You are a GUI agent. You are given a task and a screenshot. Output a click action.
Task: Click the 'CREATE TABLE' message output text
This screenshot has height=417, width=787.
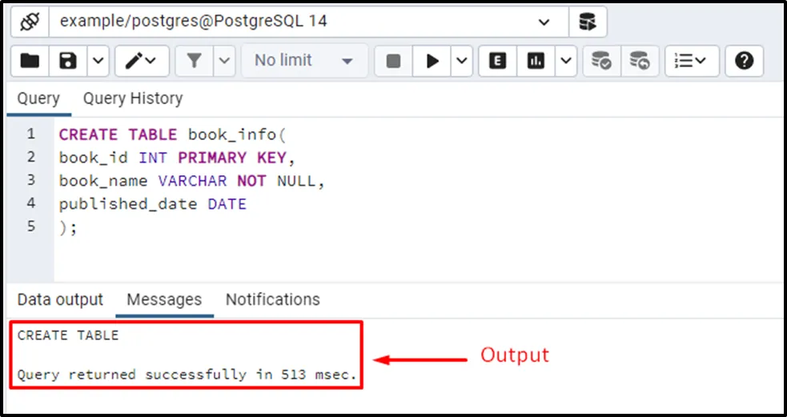[68, 335]
